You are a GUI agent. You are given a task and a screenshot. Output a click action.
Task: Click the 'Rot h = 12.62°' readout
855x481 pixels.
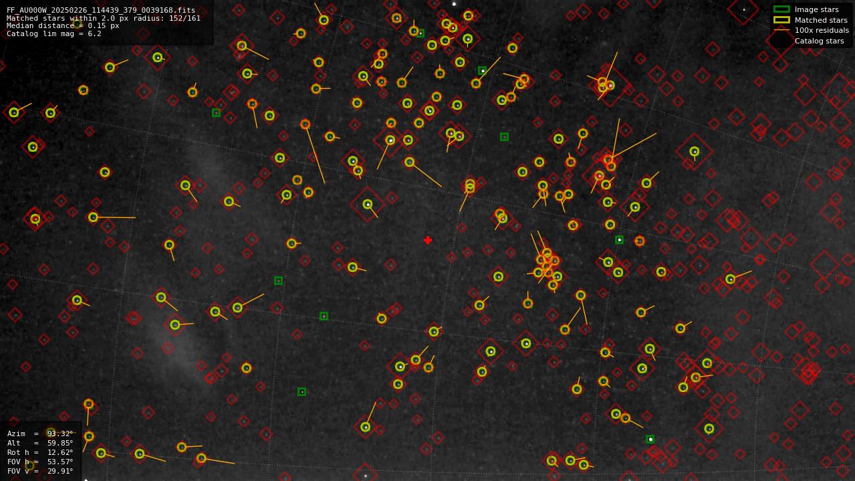coord(40,452)
